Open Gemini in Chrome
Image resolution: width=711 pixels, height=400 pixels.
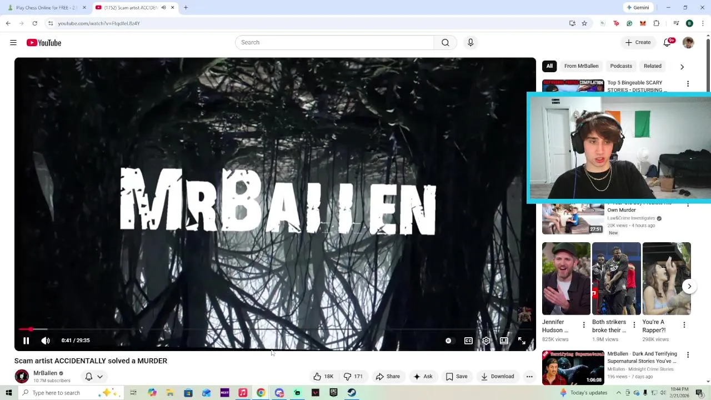tap(638, 8)
